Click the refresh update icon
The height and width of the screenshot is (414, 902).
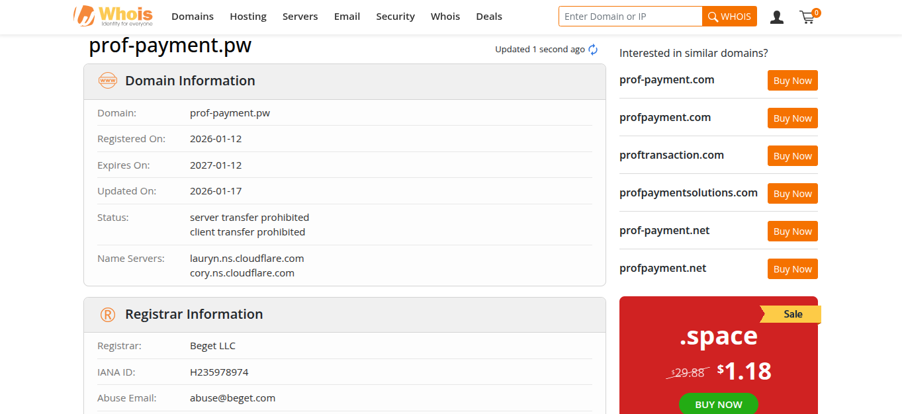[x=593, y=50]
